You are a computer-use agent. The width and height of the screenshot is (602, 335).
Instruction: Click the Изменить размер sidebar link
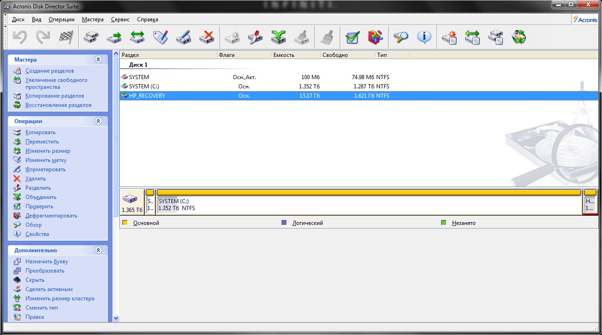(48, 151)
